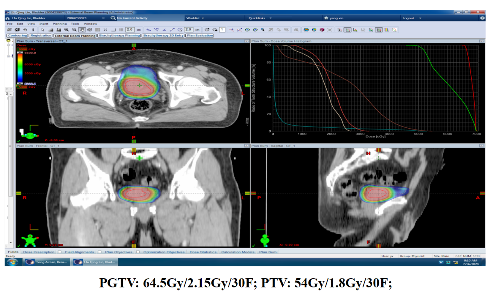Click the search magnifier near No Current Activity
Screen dimensions: 490x302
(113, 18)
